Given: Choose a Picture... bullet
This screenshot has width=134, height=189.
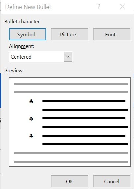Looking at the screenshot, I should pyautogui.click(x=70, y=34).
